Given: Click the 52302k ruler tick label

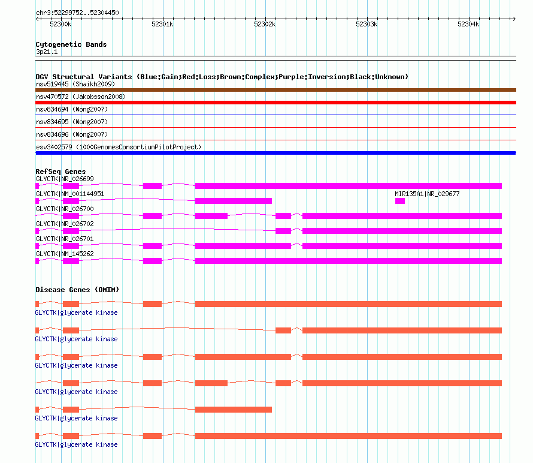Looking at the screenshot, I should (x=265, y=24).
